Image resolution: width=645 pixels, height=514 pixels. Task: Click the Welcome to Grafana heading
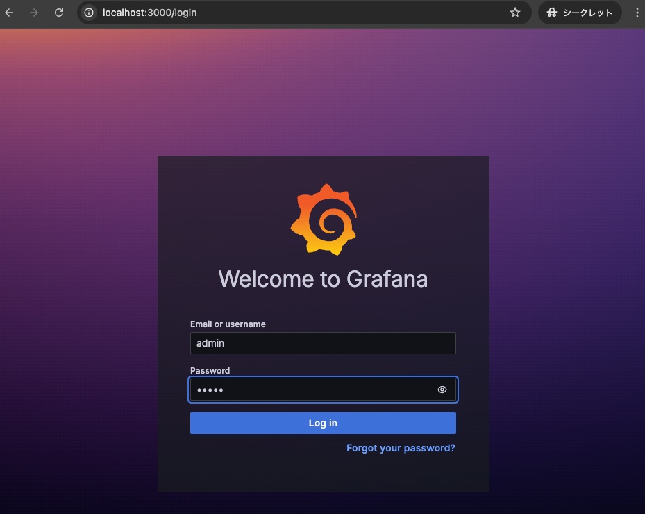click(323, 279)
